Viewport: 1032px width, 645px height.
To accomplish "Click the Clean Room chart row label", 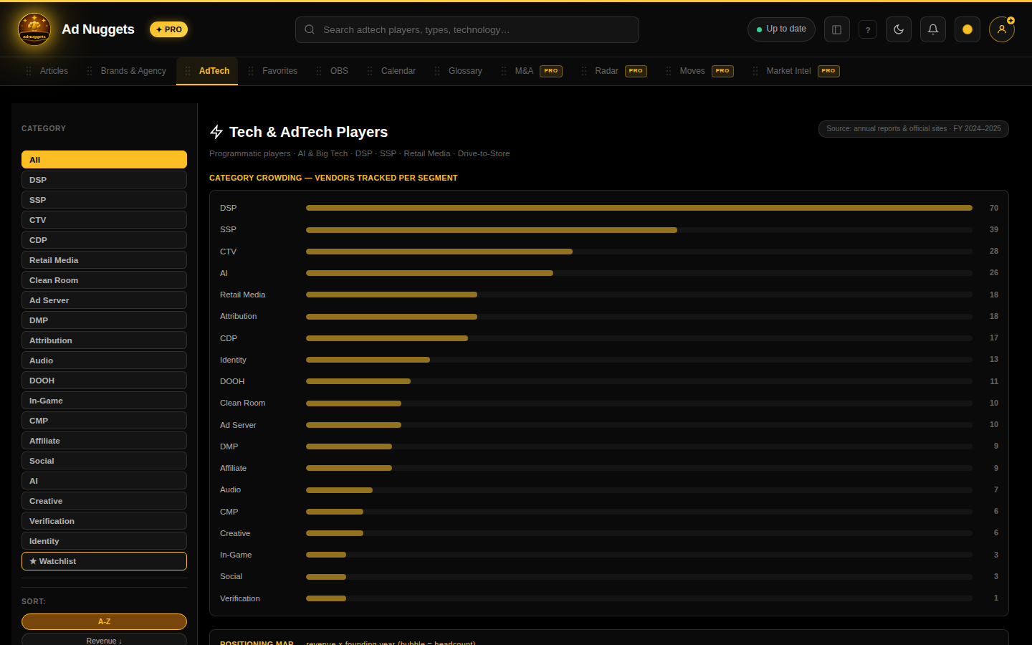I will click(x=242, y=403).
